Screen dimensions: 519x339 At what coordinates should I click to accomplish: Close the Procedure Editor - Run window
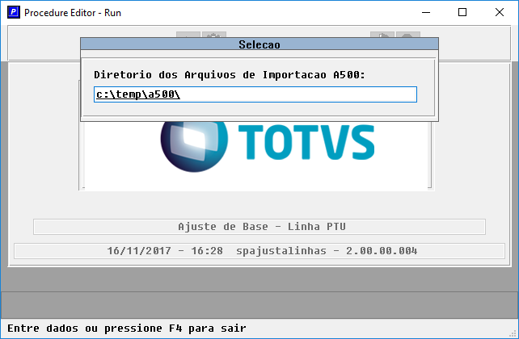click(x=500, y=13)
